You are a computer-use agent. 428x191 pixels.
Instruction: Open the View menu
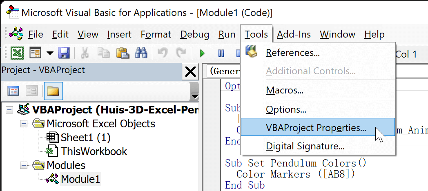[88, 34]
